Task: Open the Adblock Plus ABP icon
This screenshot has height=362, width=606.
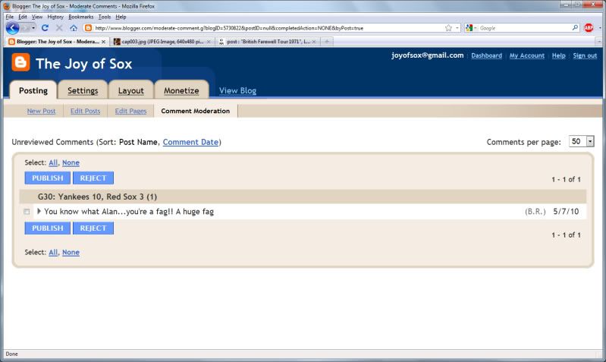Action: pyautogui.click(x=589, y=28)
